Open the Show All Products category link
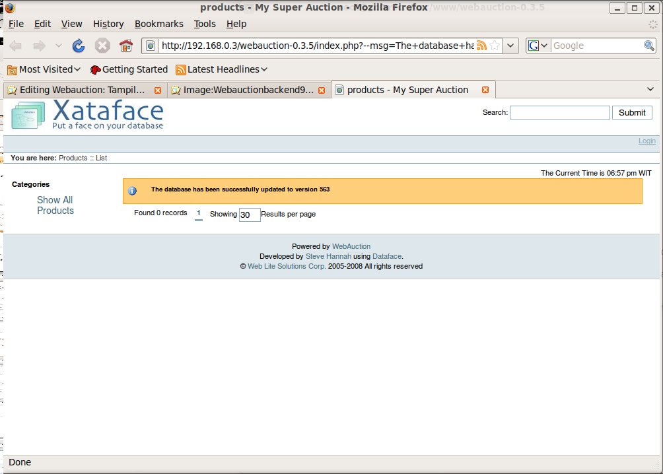The width and height of the screenshot is (663, 474). [x=55, y=205]
